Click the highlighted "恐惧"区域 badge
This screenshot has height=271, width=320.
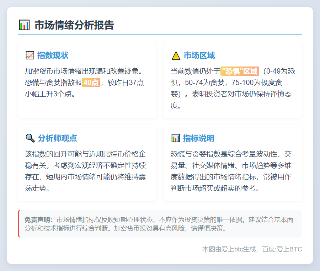click(240, 71)
